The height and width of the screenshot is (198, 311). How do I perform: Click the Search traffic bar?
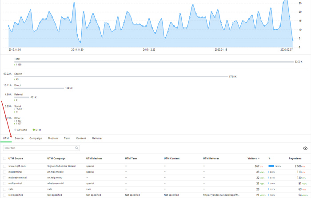pos(121,76)
